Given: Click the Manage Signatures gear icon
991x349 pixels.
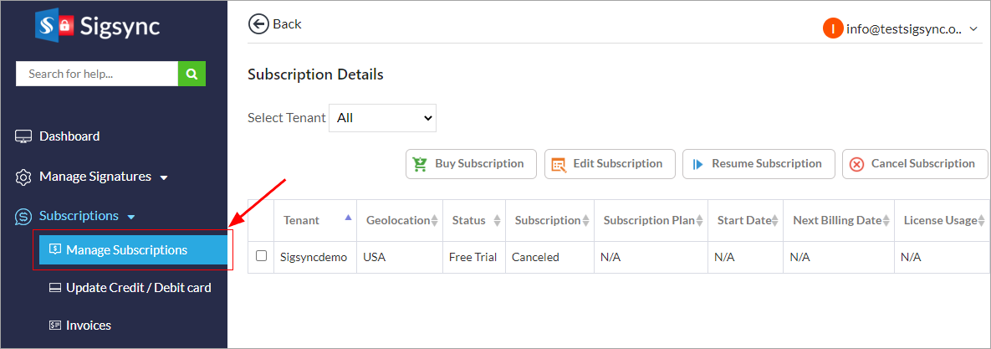Looking at the screenshot, I should tap(23, 177).
